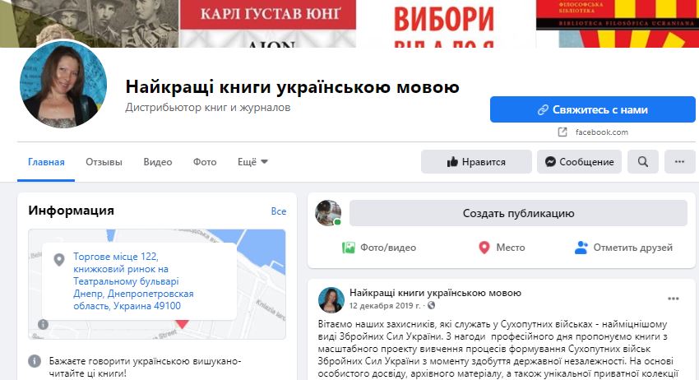The width and height of the screenshot is (699, 380).
Task: Open the Все link in Информация
Action: pyautogui.click(x=279, y=211)
